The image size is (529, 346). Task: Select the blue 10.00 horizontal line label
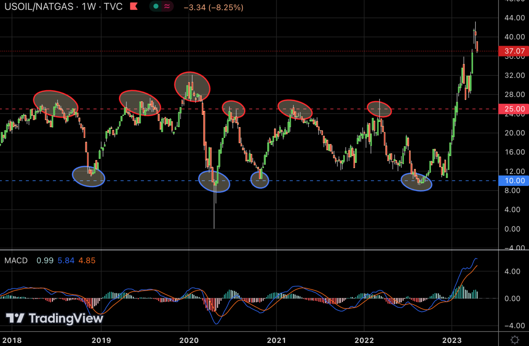coord(514,181)
